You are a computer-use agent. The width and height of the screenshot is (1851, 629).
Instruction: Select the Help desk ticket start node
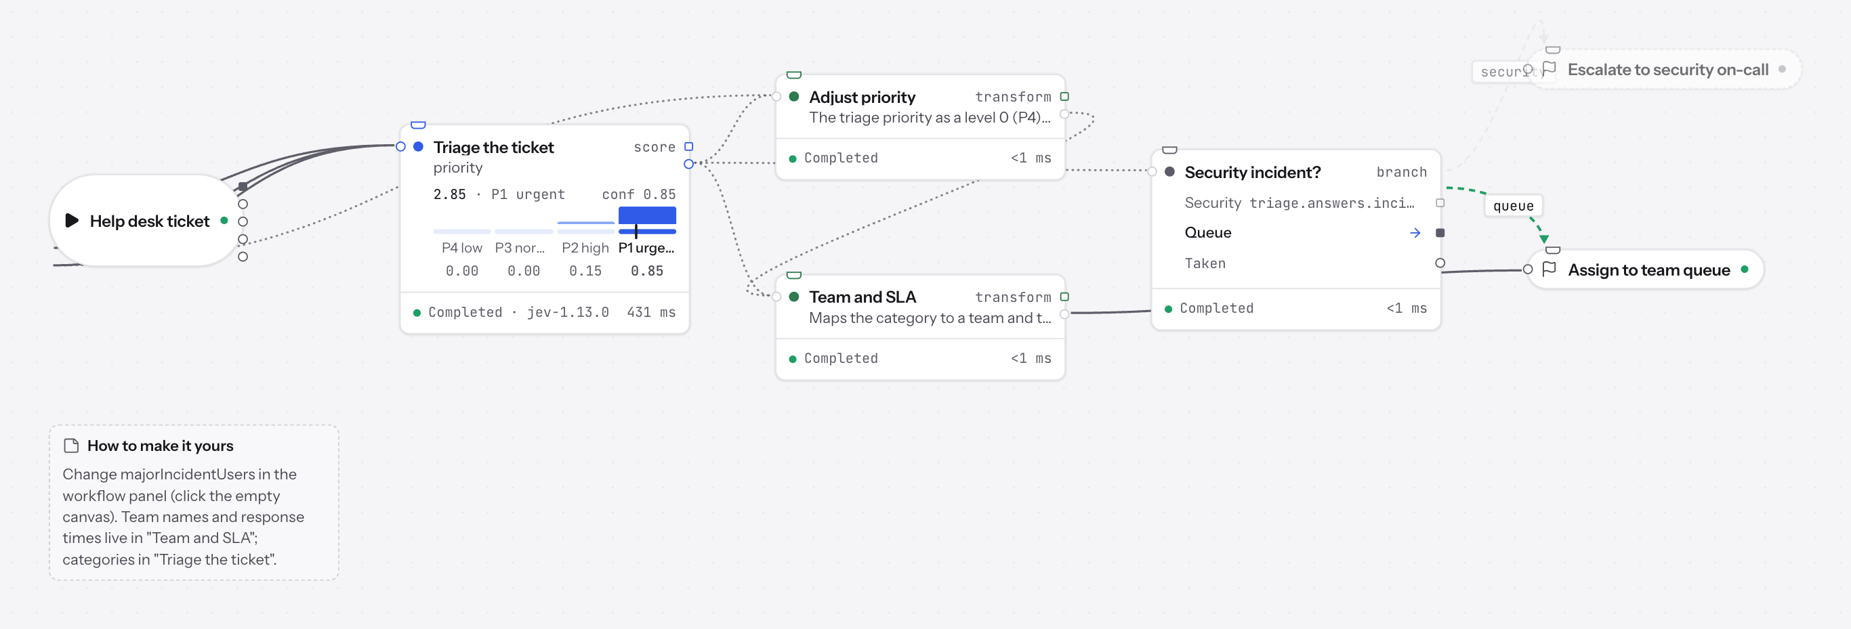(146, 221)
